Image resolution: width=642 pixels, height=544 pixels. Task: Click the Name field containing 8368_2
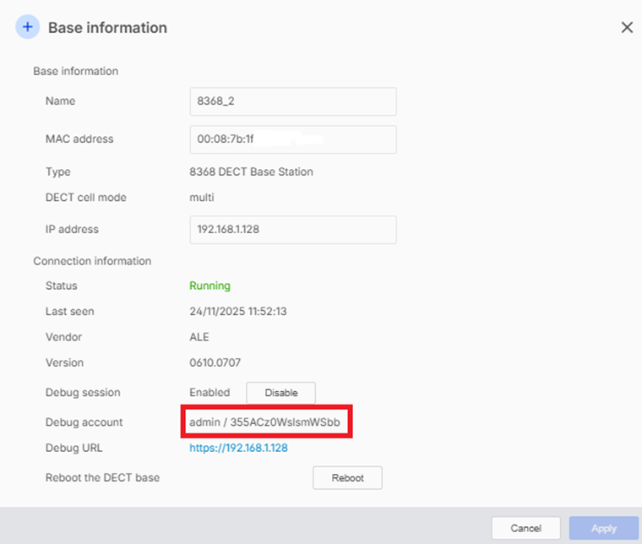point(292,101)
